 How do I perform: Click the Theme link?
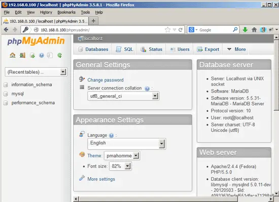pos(94,155)
